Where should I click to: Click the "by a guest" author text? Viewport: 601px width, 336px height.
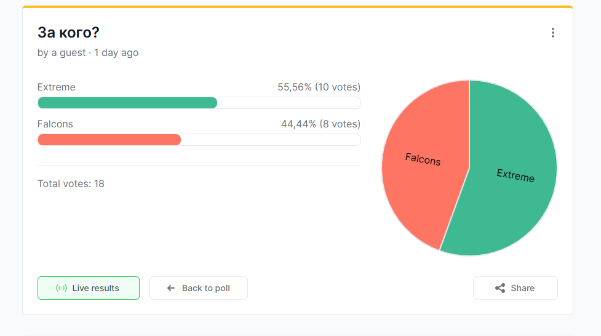pos(62,53)
